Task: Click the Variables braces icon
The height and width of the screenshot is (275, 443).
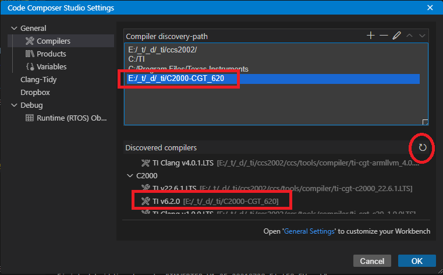Action: click(30, 66)
